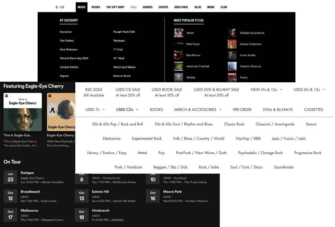Open Animal Collective cover thumbnail
The image size is (335, 227).
pyautogui.click(x=232, y=44)
